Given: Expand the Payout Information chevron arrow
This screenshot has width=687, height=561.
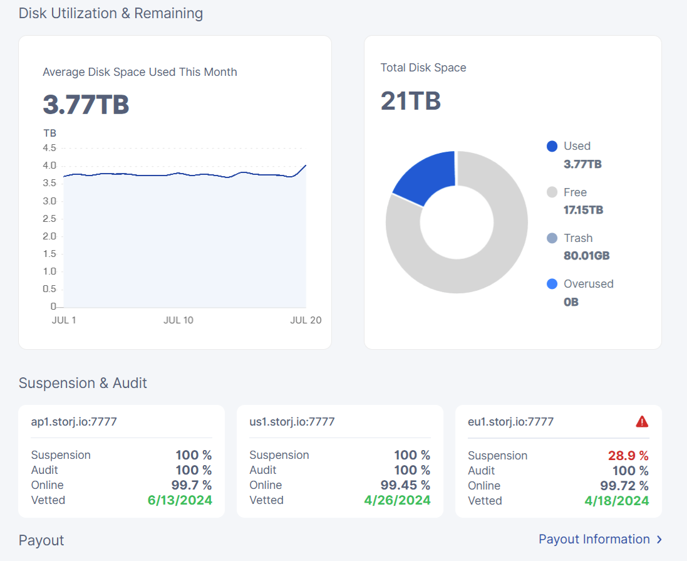Looking at the screenshot, I should (659, 540).
